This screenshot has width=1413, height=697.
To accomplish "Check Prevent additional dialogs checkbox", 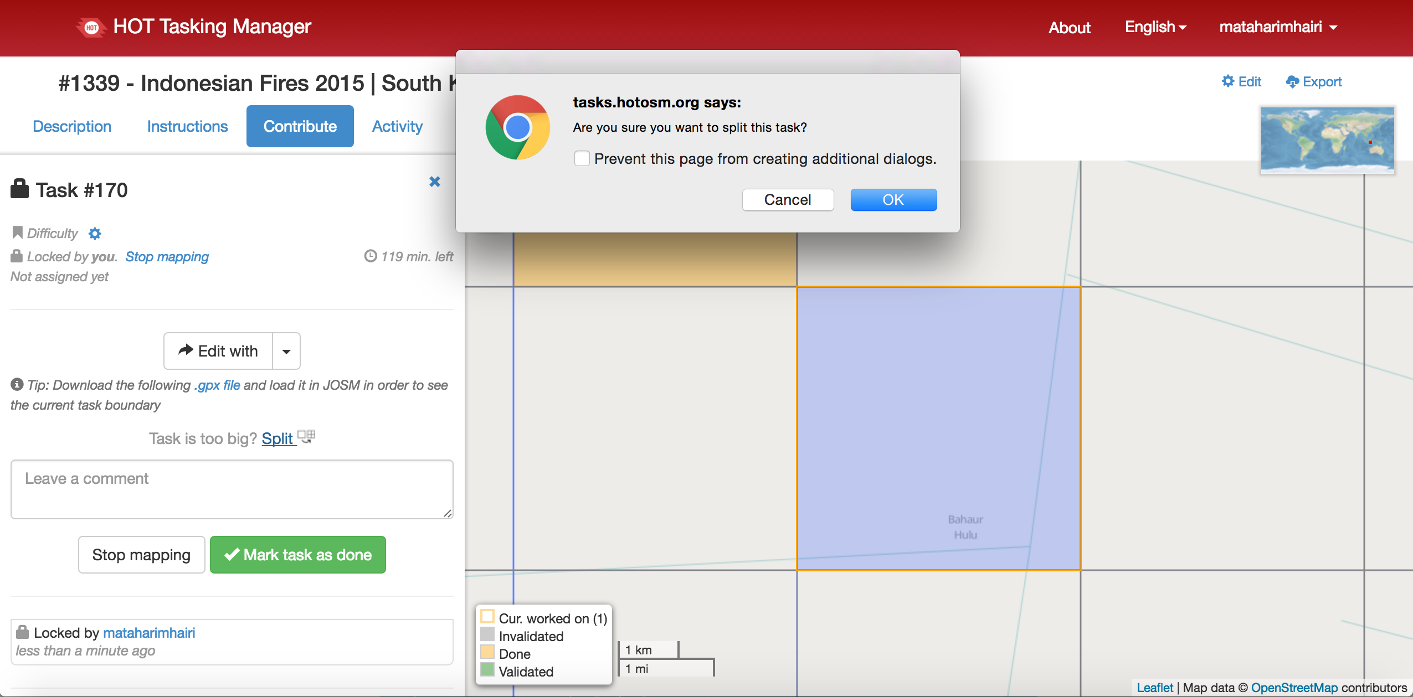I will click(x=582, y=159).
